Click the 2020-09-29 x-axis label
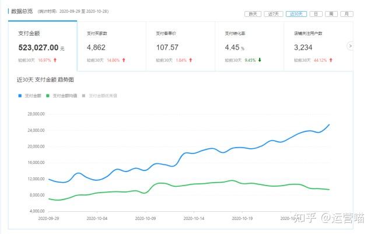374x234 pixels. [x=48, y=218]
